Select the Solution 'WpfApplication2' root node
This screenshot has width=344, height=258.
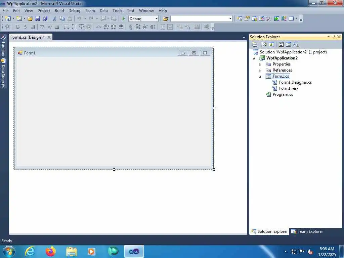(x=293, y=52)
